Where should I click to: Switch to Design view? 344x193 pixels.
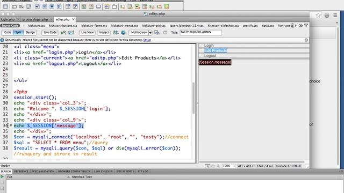pos(30,32)
